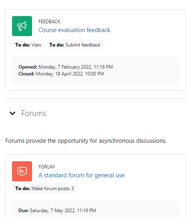Click the bold Closed: label

coord(26,74)
